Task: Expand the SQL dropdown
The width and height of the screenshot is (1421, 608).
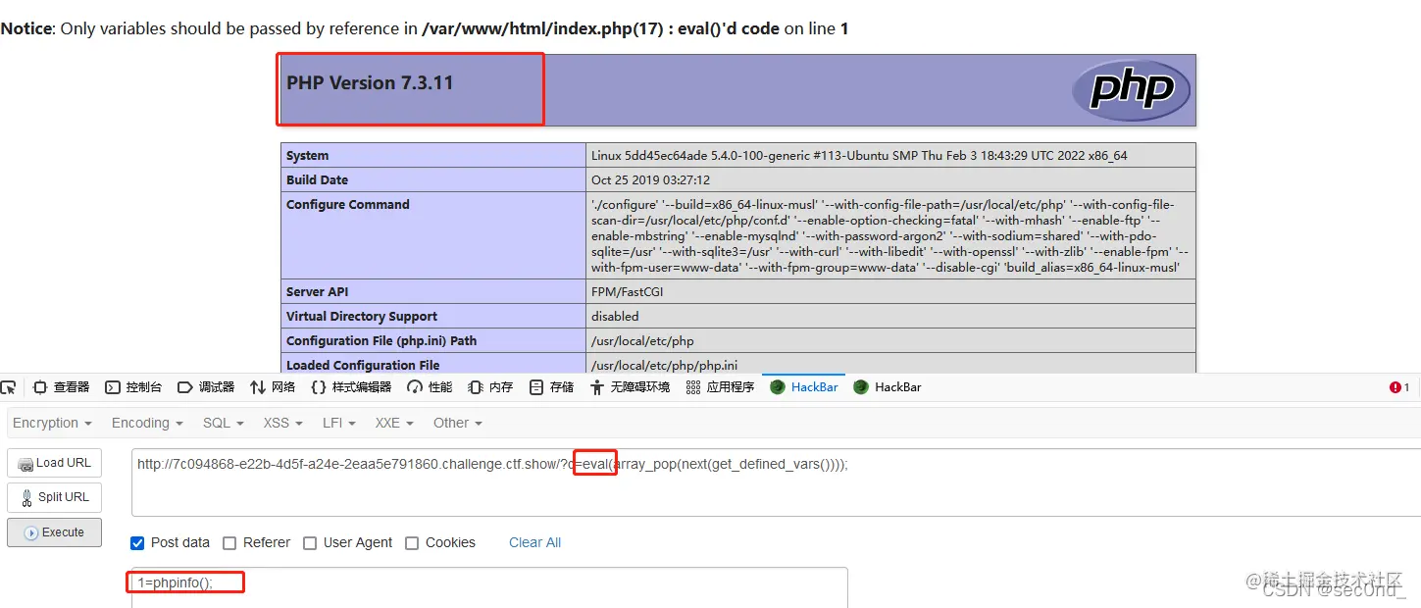Action: click(x=223, y=423)
